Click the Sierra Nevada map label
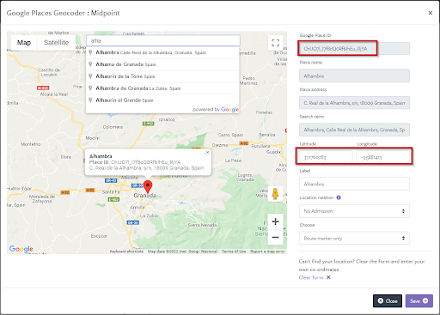The width and height of the screenshot is (440, 315). click(x=202, y=225)
